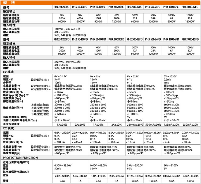201x184 pixels.
Task: Click the PHX 500-24FD model header
Action: click(153, 39)
